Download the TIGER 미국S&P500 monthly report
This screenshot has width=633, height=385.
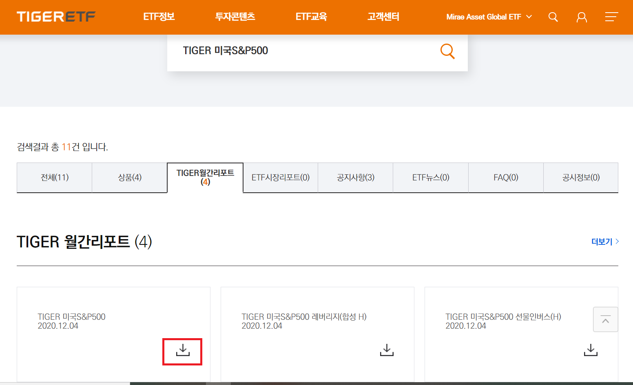[183, 350]
